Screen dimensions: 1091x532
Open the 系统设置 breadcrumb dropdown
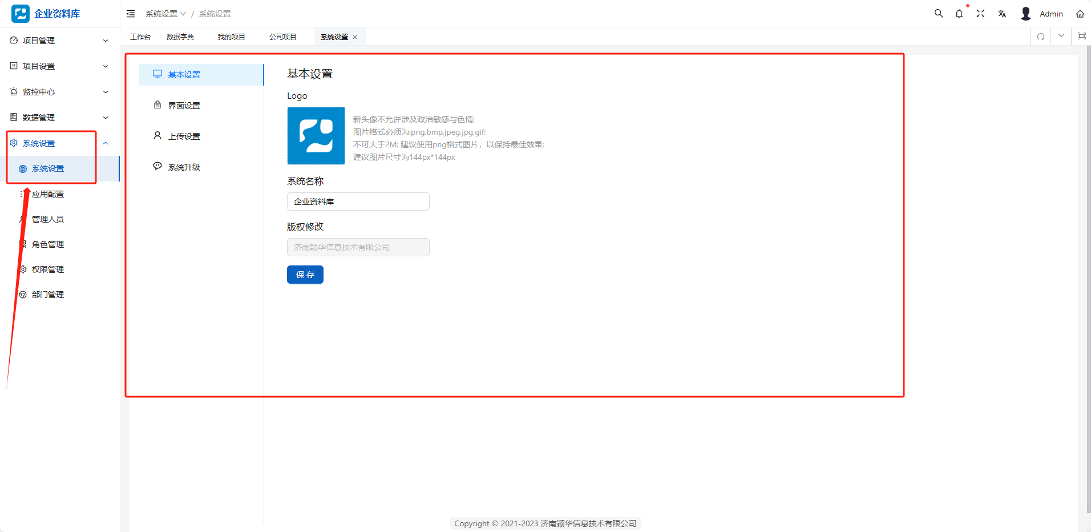click(x=165, y=14)
